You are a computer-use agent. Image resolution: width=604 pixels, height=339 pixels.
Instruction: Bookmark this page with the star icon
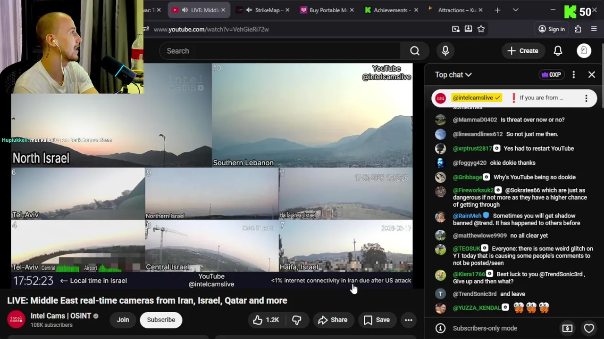tap(481, 29)
